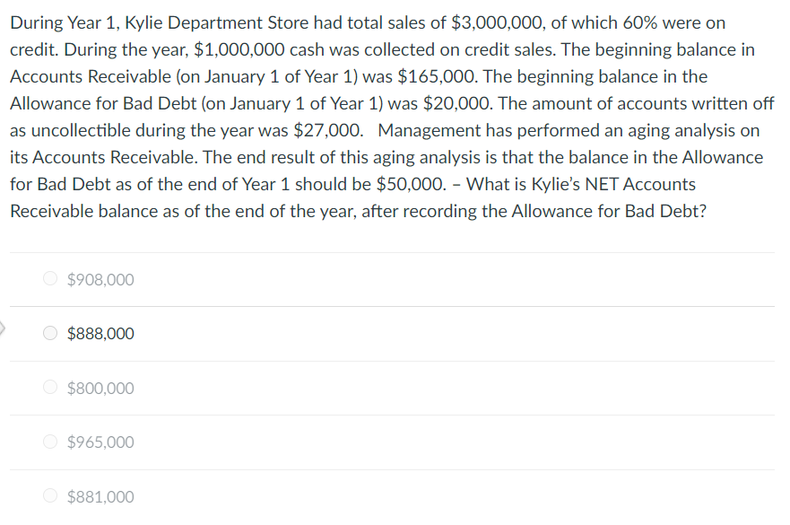790x525 pixels.
Task: Click the $881,000 answer text label
Action: pyautogui.click(x=100, y=495)
